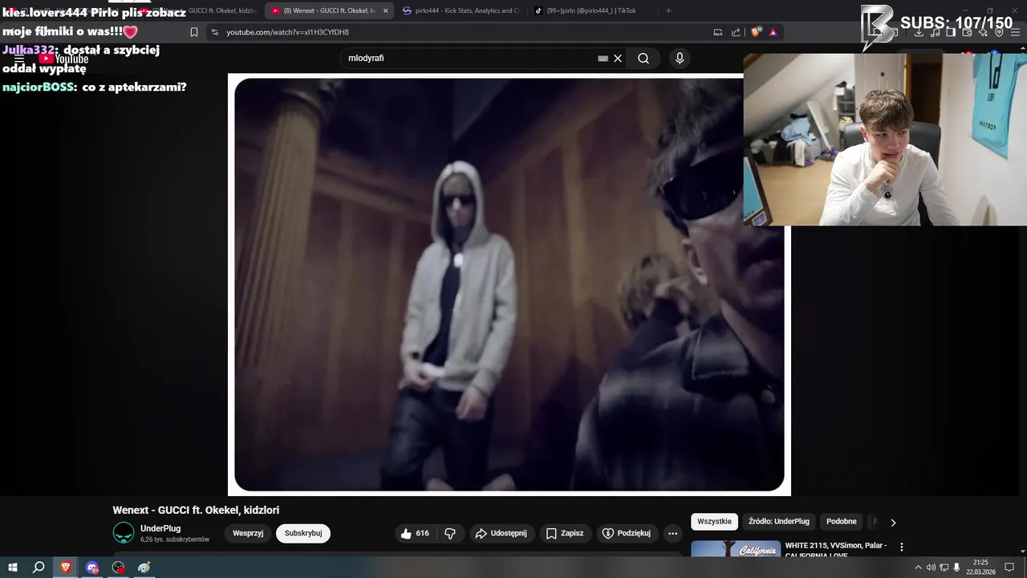Dislike the video
Screen dimensions: 1027x578
[x=450, y=533]
